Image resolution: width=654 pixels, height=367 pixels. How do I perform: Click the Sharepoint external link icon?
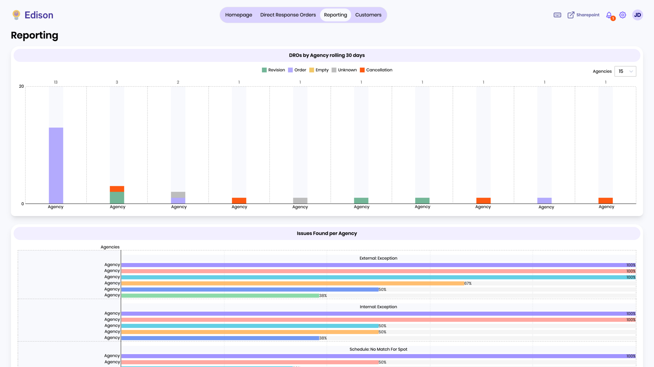571,15
